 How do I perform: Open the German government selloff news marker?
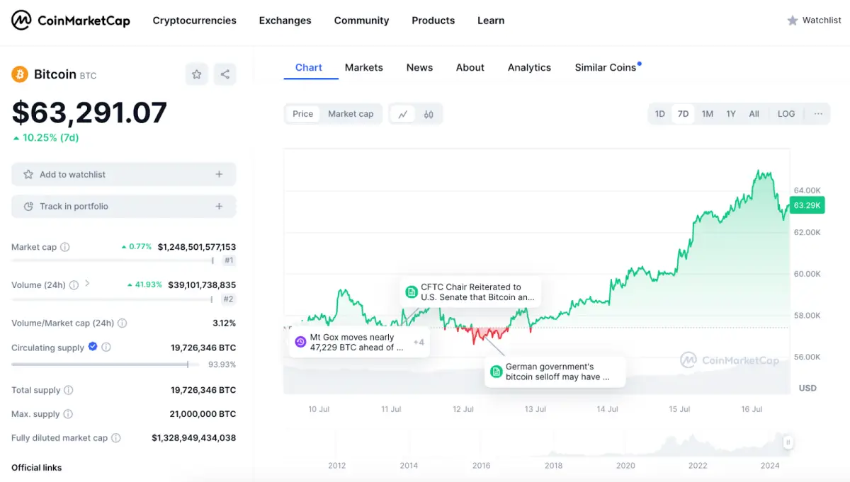[555, 372]
